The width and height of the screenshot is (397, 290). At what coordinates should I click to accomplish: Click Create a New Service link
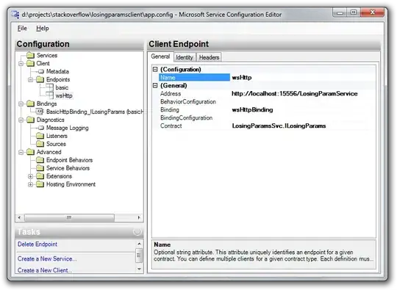(47, 259)
